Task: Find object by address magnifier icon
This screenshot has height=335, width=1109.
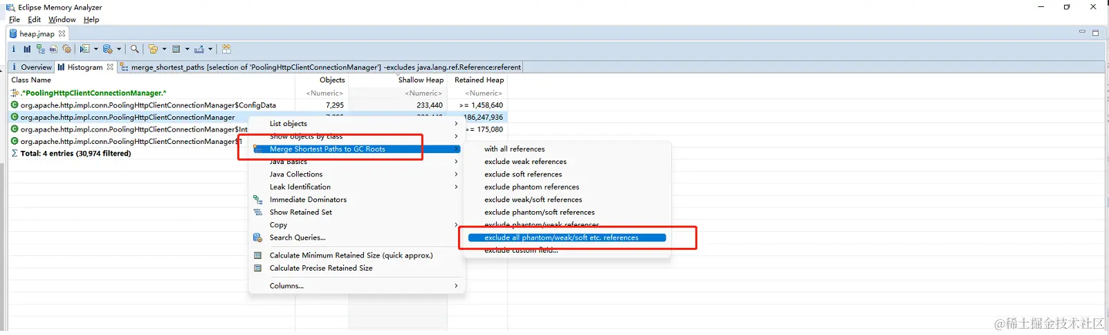Action: [x=135, y=49]
